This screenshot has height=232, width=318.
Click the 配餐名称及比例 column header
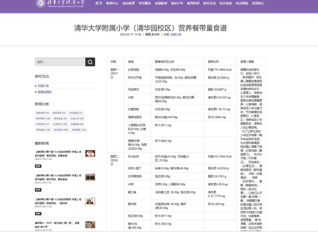click(178, 62)
